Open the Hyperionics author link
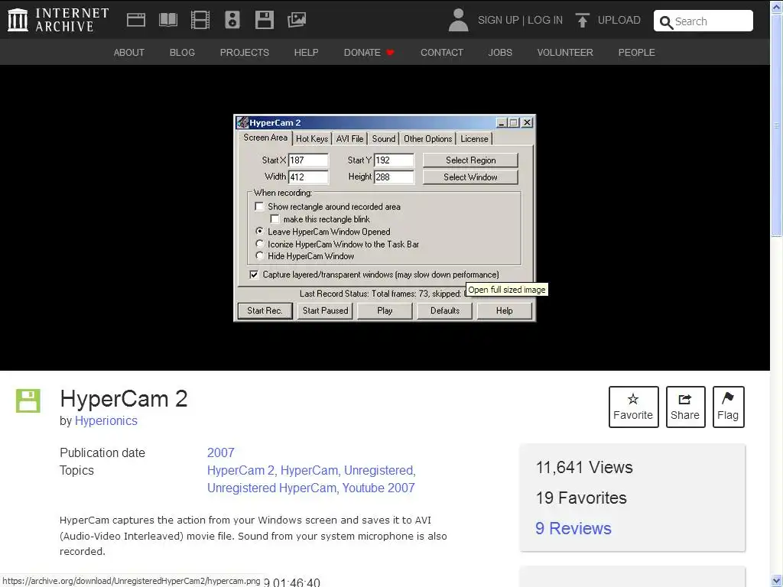783x587 pixels. (106, 421)
